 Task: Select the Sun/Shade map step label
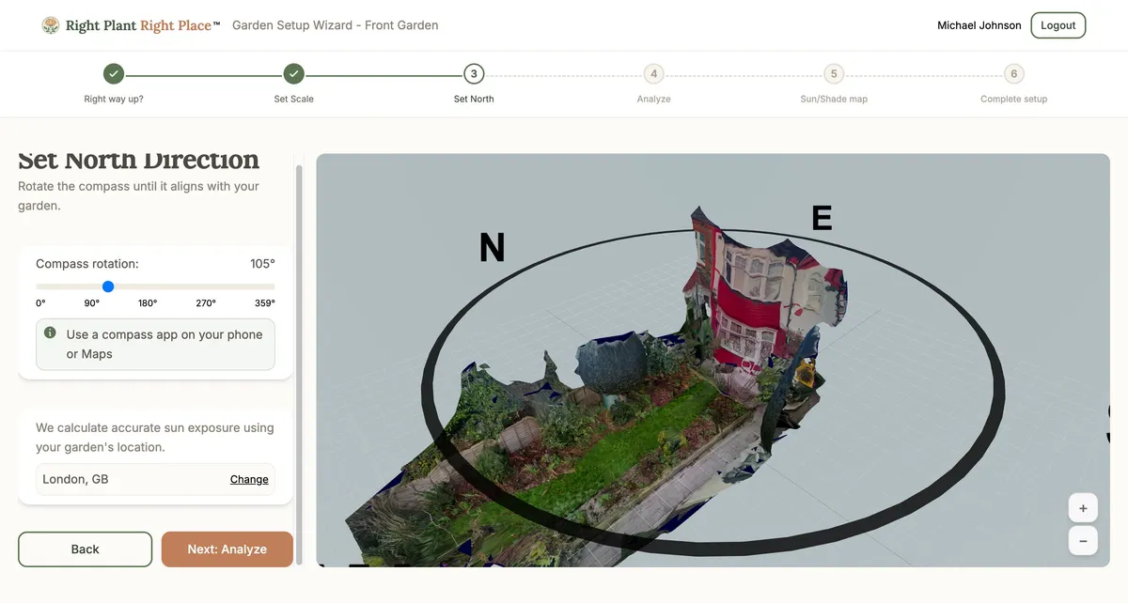point(833,98)
